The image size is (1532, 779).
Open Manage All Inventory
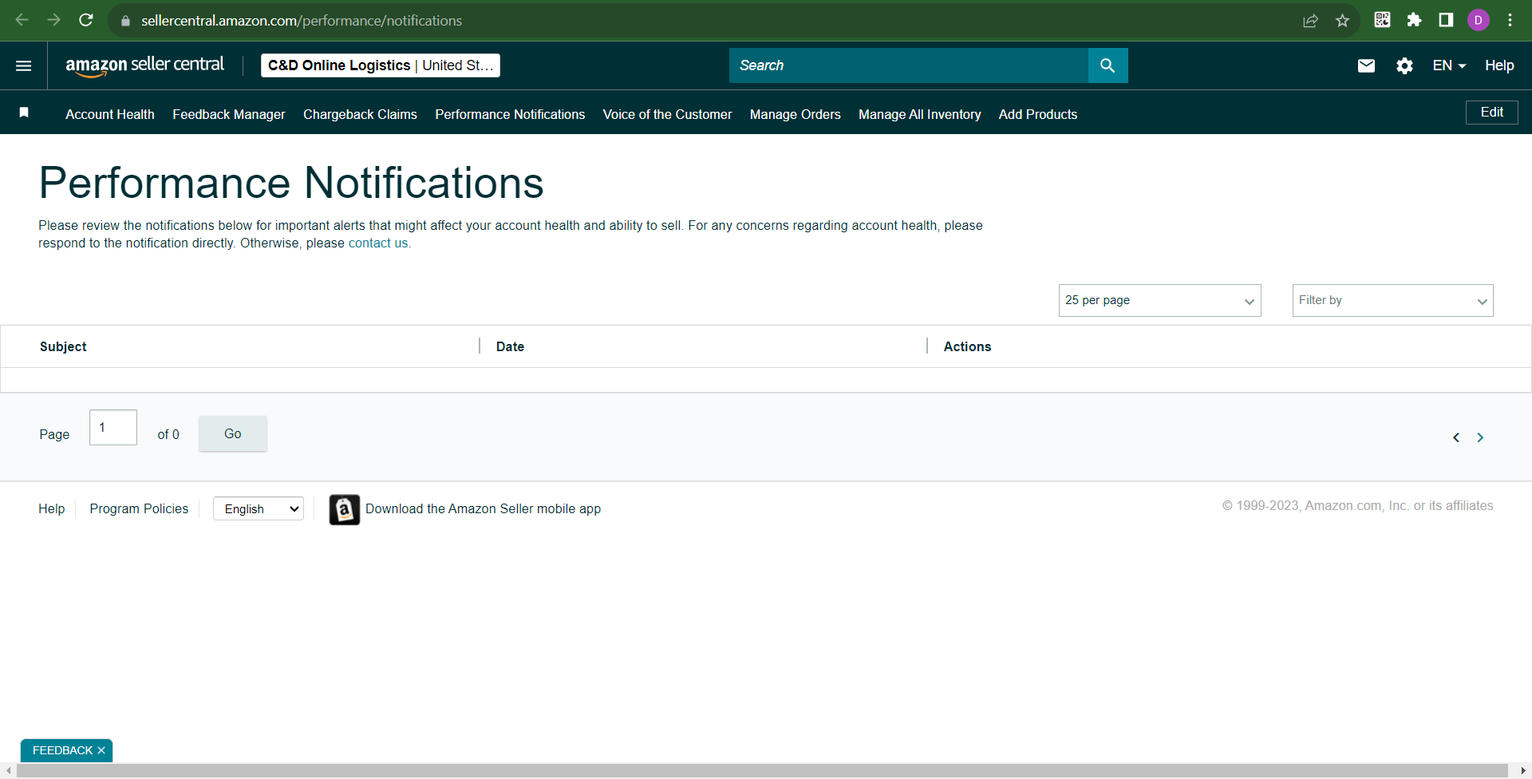coord(920,114)
